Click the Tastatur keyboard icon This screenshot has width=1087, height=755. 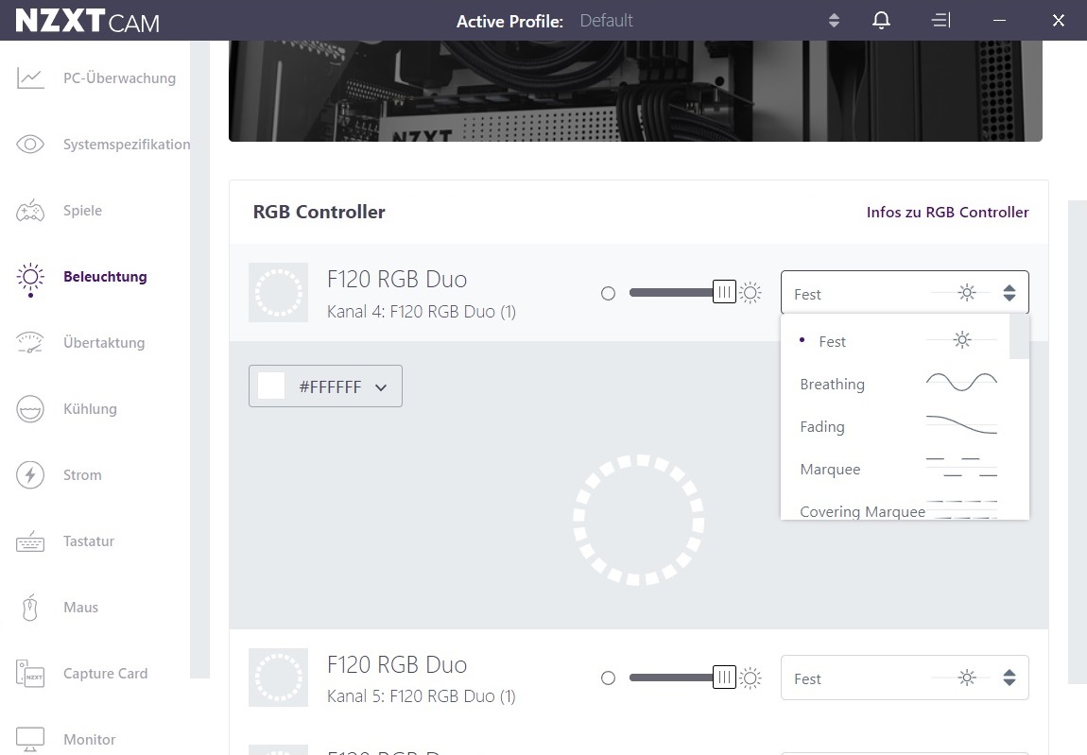tap(30, 541)
